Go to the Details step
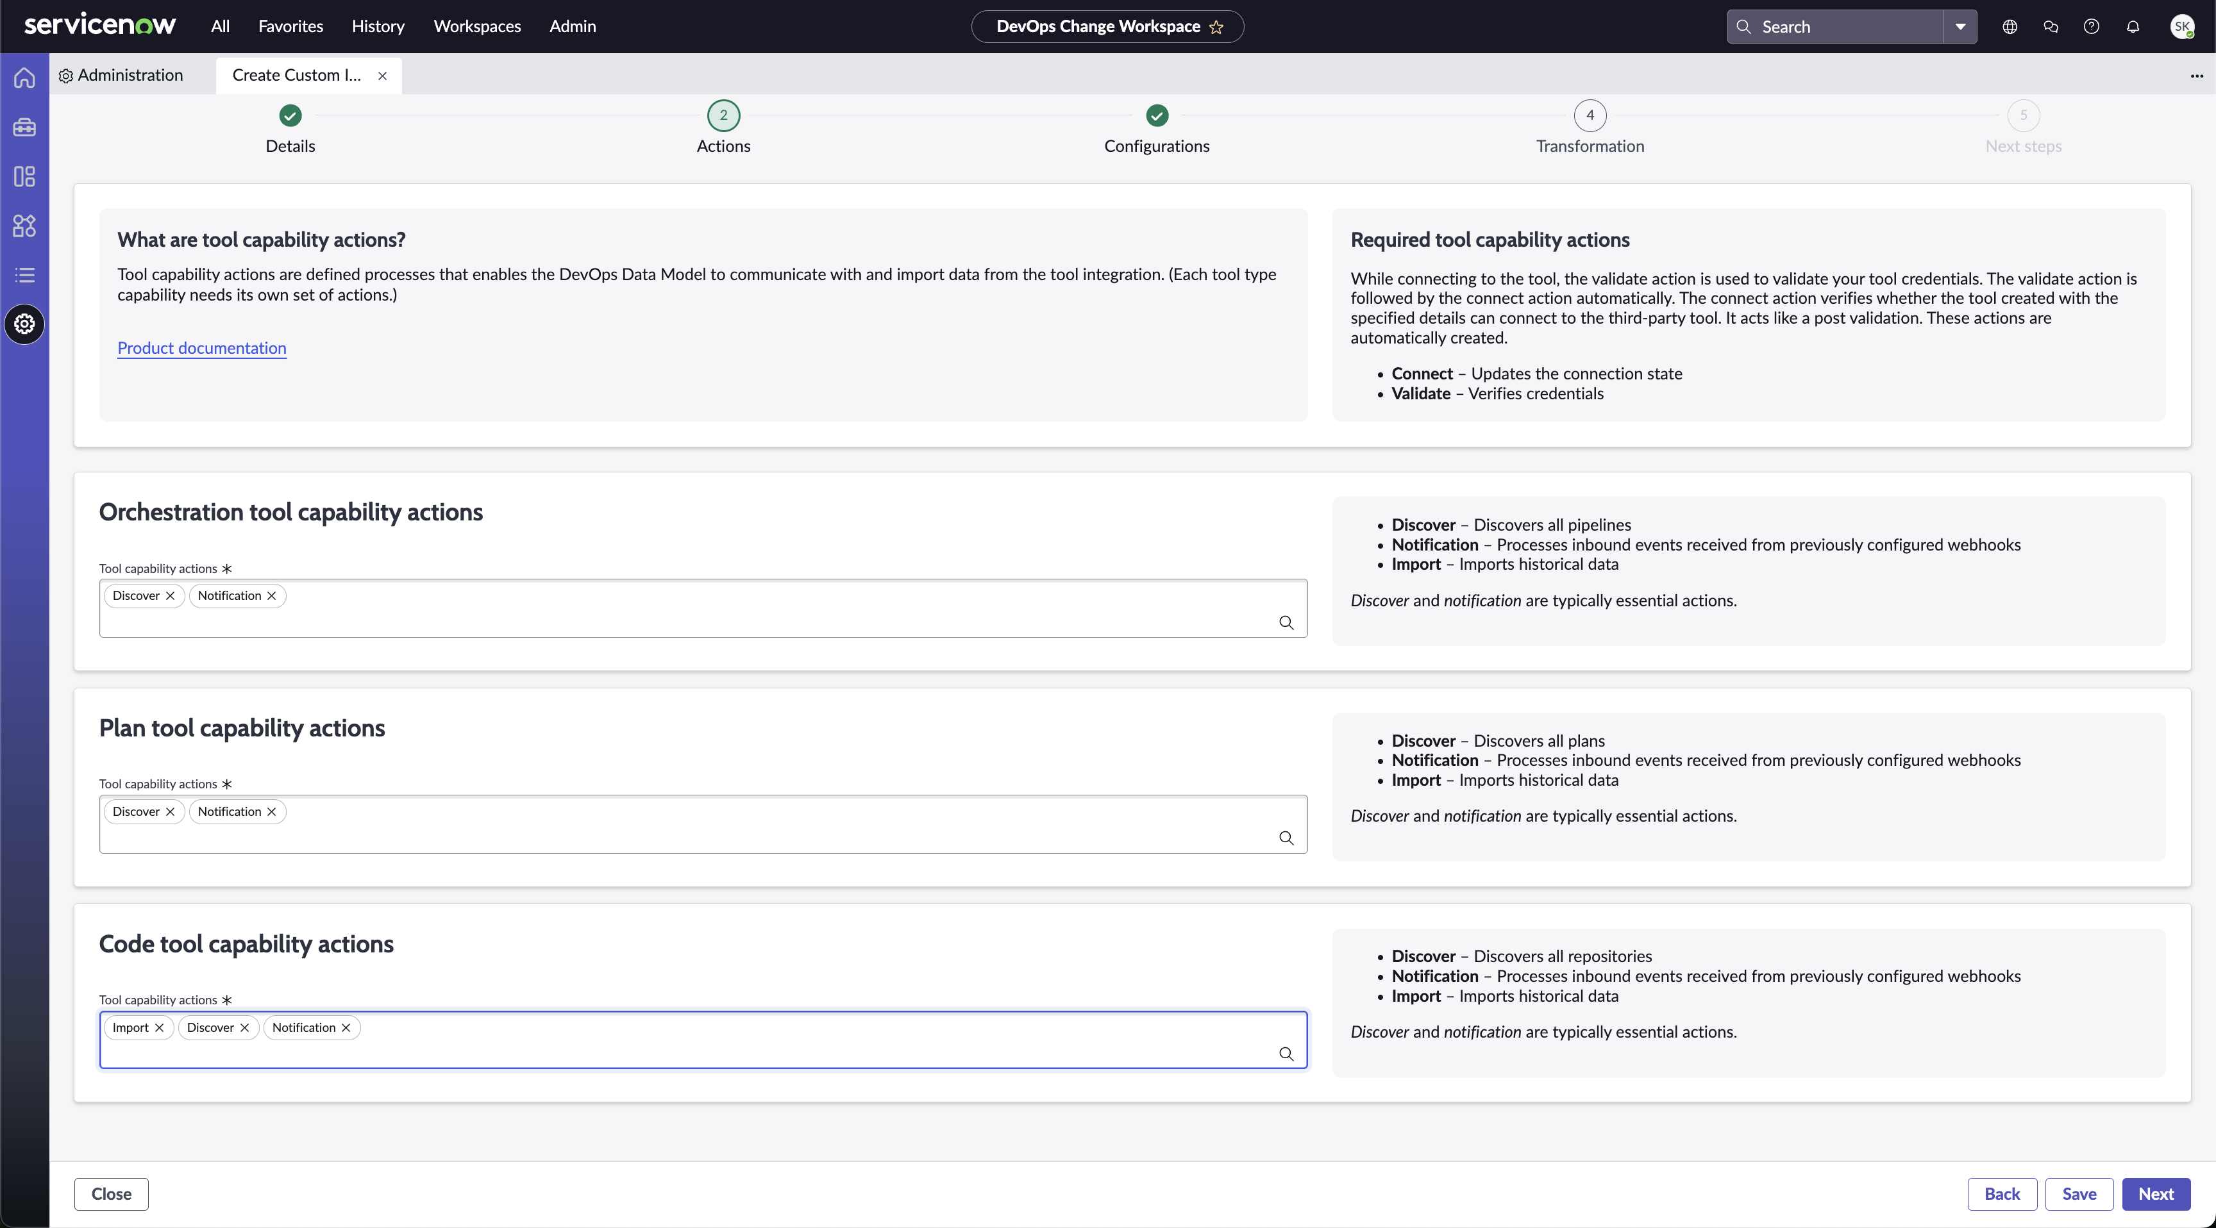 (290, 130)
